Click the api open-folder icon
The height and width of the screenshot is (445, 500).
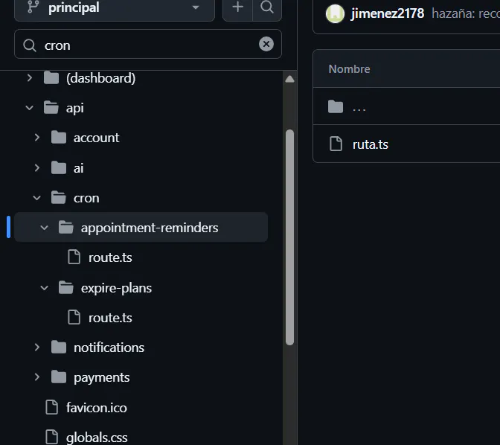click(x=51, y=108)
